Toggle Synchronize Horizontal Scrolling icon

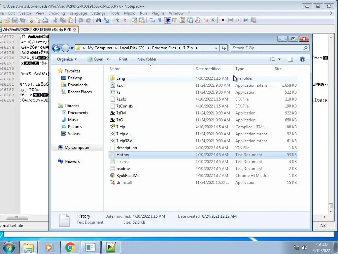142,20
